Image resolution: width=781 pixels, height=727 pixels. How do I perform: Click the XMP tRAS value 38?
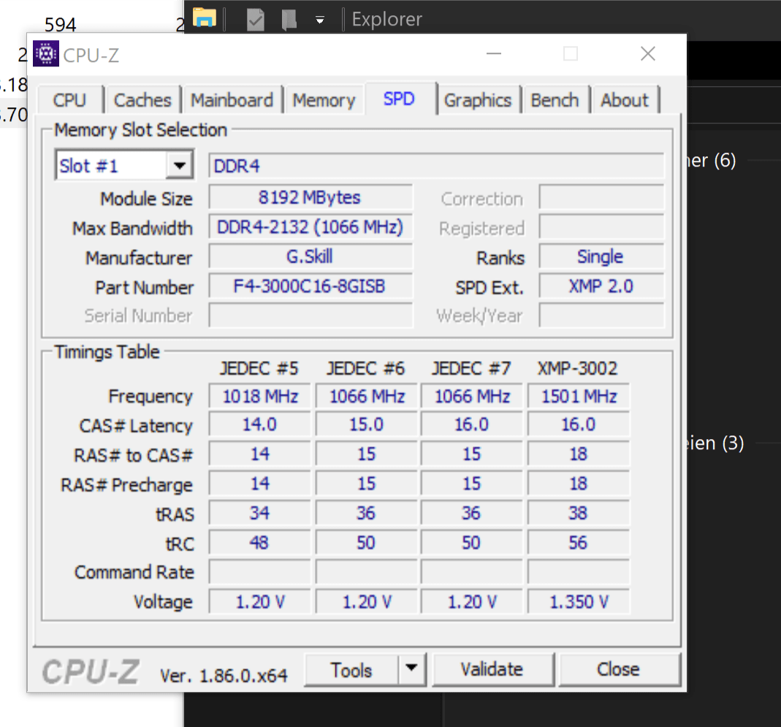(579, 513)
